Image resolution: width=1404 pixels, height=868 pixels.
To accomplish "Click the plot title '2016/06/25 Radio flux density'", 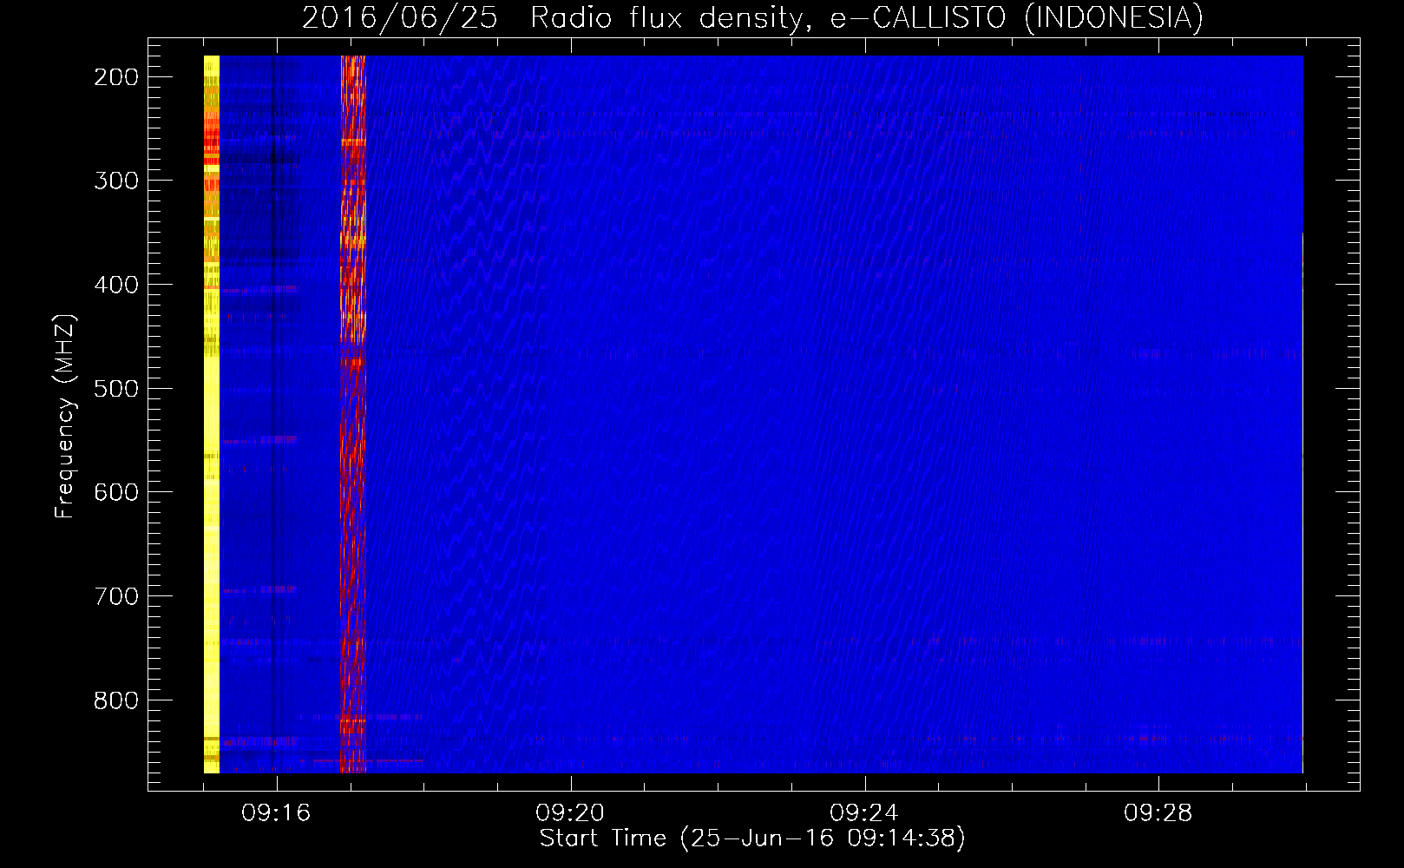I will pyautogui.click(x=752, y=17).
